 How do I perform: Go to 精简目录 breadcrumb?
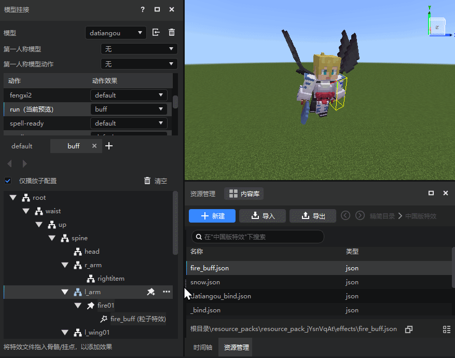click(x=382, y=216)
